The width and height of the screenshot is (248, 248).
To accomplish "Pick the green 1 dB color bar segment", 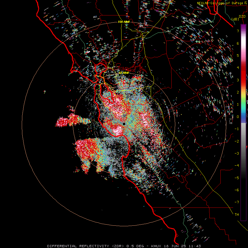I will pyautogui.click(x=243, y=104).
